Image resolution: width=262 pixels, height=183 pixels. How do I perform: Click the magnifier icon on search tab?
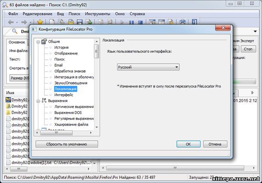pyautogui.click(x=14, y=31)
